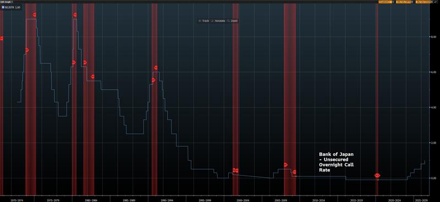The image size is (440, 202).
Task: Select the 1980-1984 x-axis period label
Action: pos(91,200)
